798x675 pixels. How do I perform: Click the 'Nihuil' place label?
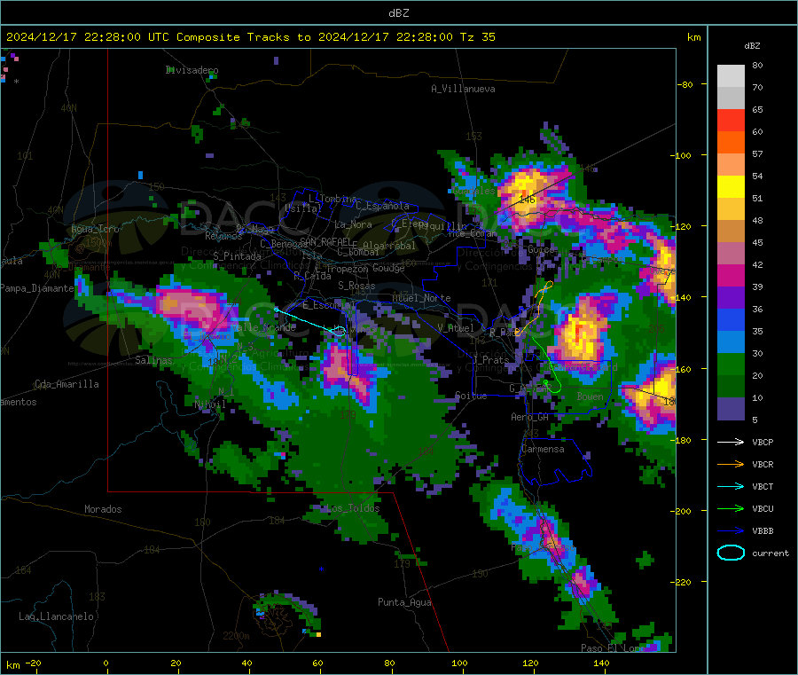209,404
